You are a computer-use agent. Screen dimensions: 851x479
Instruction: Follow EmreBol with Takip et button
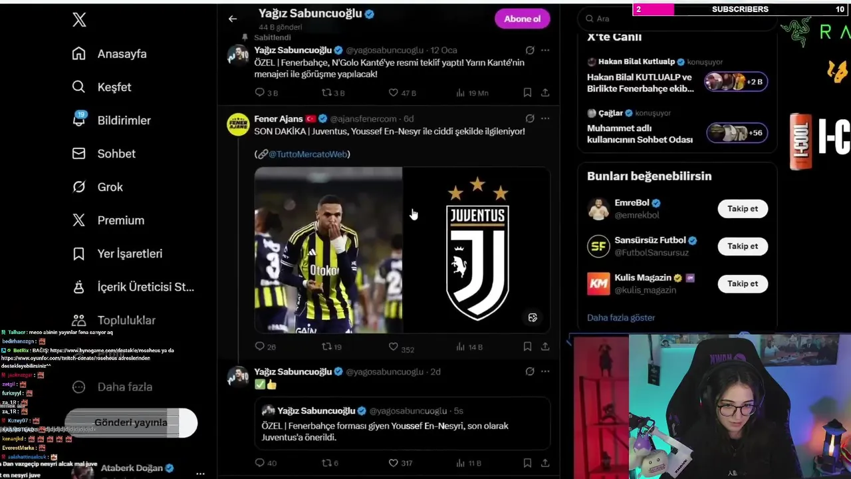point(743,209)
